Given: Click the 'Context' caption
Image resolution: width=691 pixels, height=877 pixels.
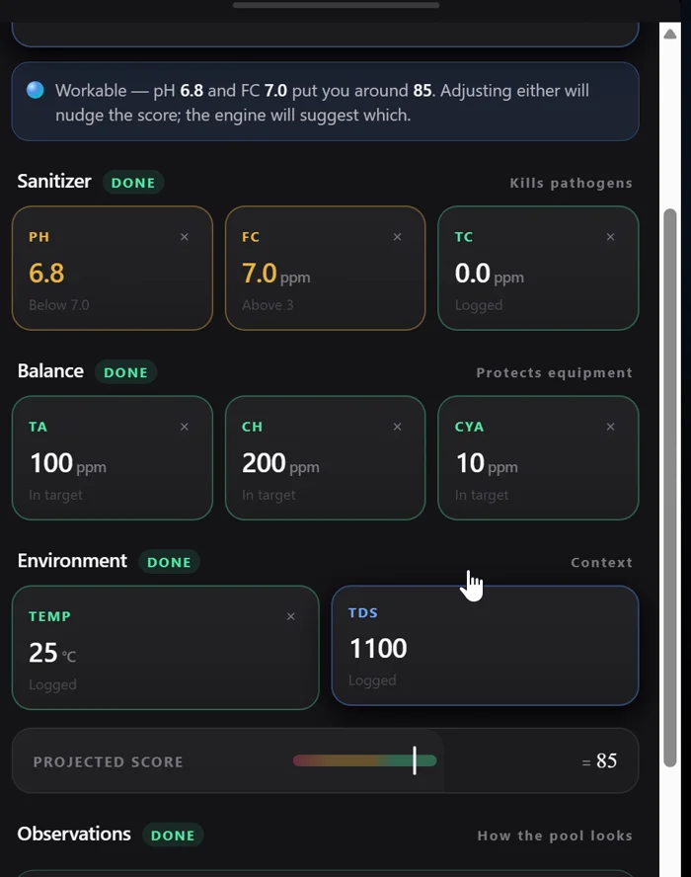Looking at the screenshot, I should [601, 562].
